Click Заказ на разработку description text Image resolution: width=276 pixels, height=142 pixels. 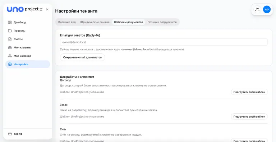point(109,110)
